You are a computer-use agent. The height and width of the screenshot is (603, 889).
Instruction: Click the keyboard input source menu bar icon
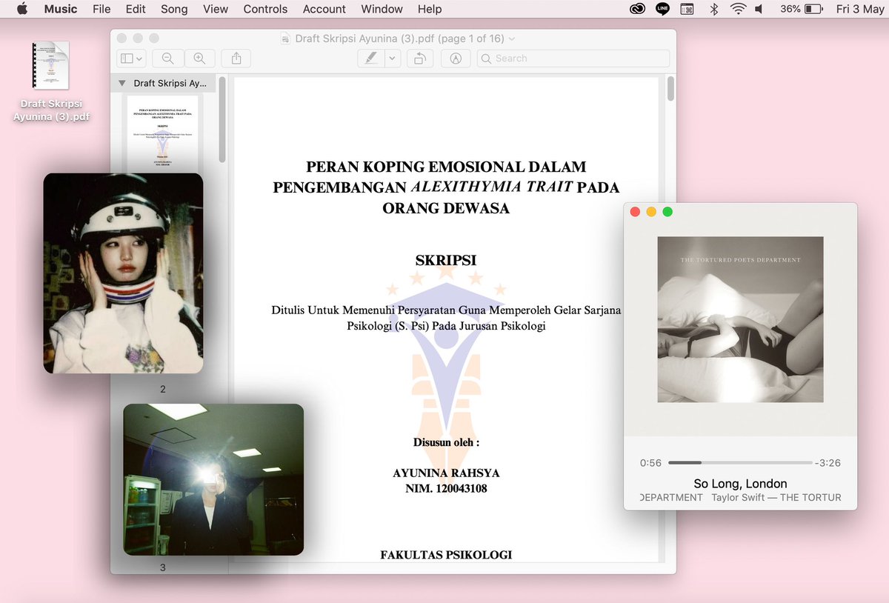[x=687, y=9]
